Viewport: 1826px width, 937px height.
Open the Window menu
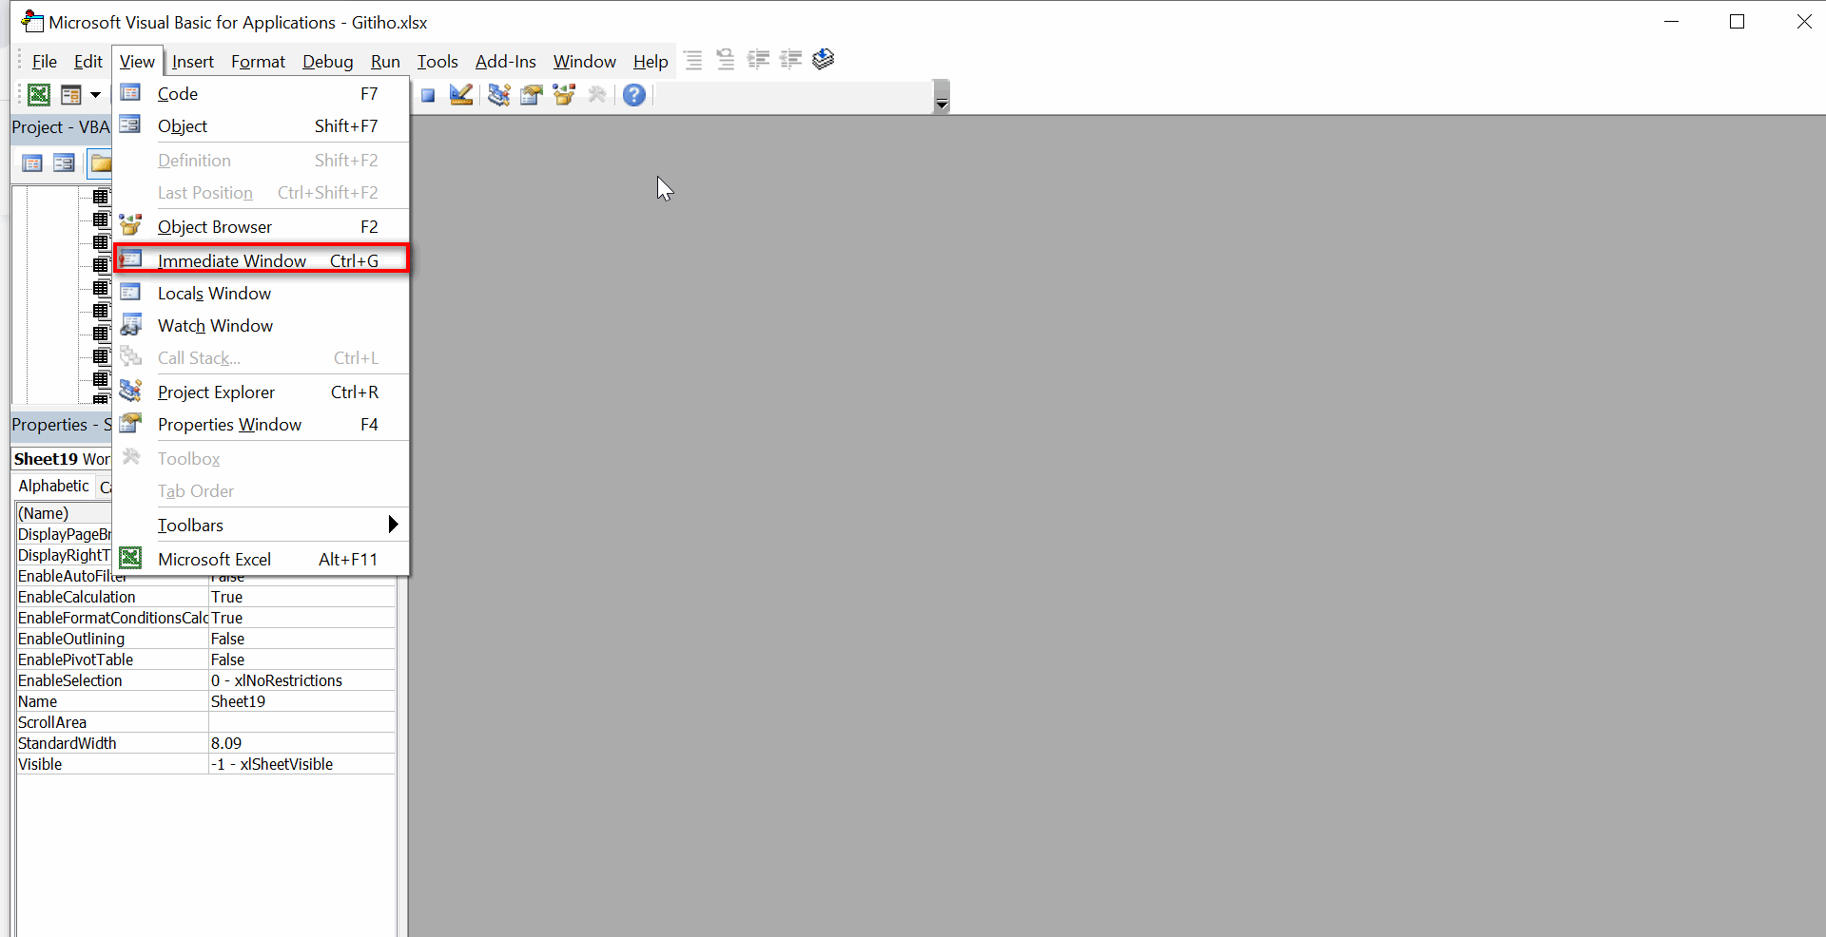[x=585, y=62]
